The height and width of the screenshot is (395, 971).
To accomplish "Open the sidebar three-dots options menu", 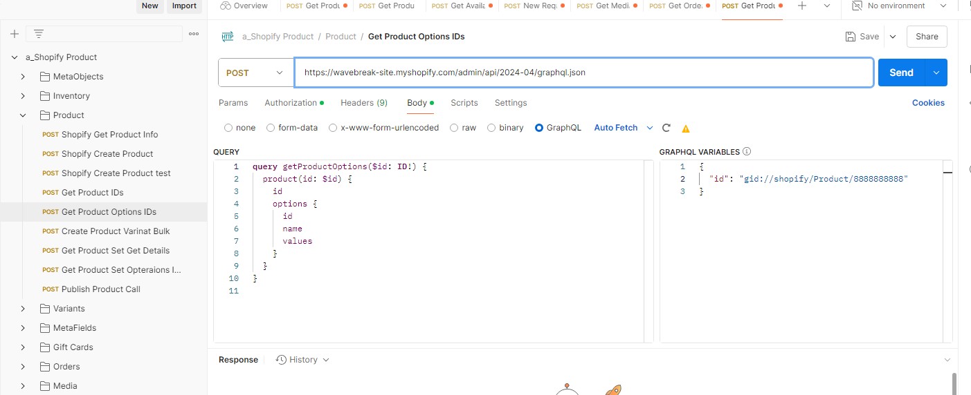I will [x=194, y=34].
